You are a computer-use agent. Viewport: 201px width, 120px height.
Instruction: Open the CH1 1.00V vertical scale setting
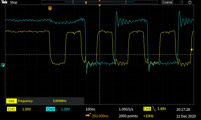27,109
